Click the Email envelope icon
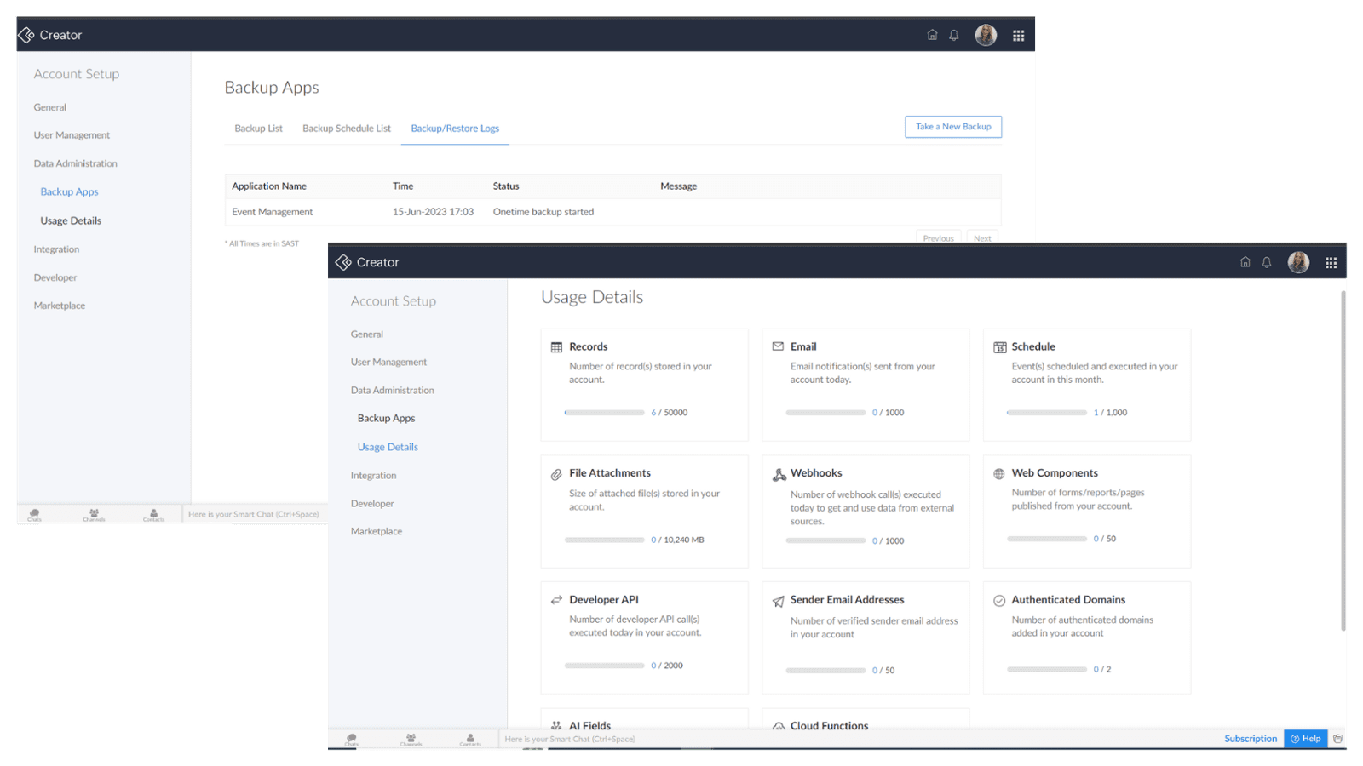1363x766 pixels. pyautogui.click(x=778, y=346)
